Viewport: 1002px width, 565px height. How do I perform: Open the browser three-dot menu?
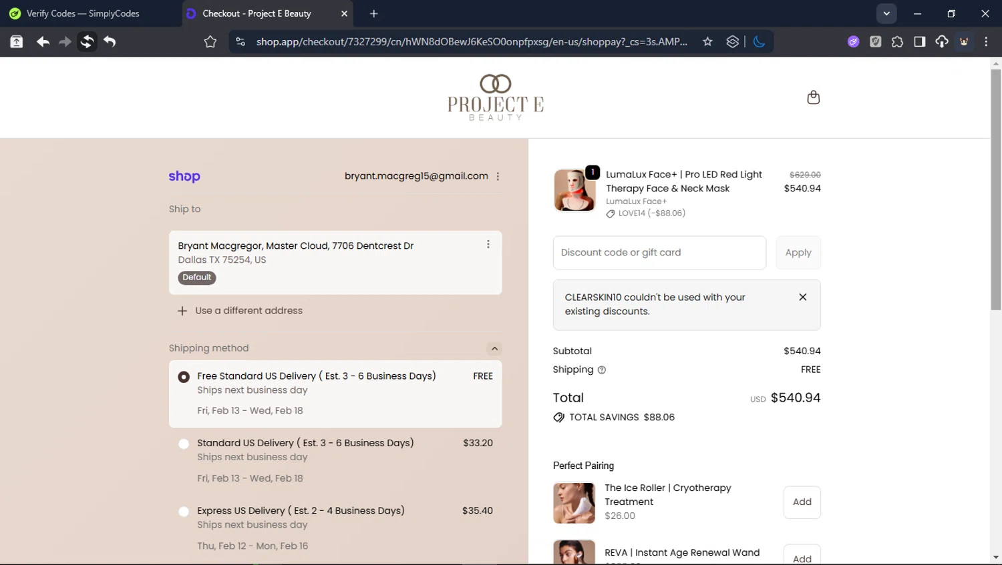986,42
